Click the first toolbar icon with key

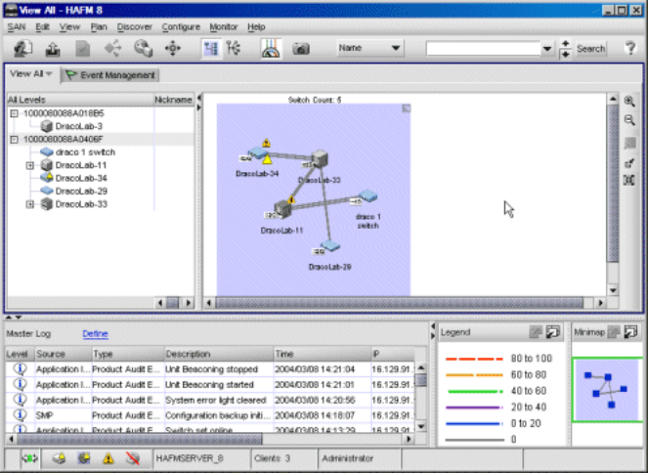(x=23, y=49)
